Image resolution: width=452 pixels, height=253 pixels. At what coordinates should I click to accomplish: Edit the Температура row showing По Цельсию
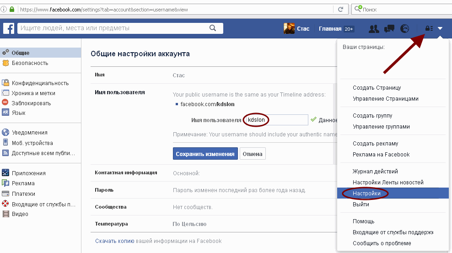tap(214, 224)
